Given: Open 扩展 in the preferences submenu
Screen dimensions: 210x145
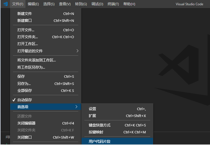Looking at the screenshot, I should coord(117,116).
